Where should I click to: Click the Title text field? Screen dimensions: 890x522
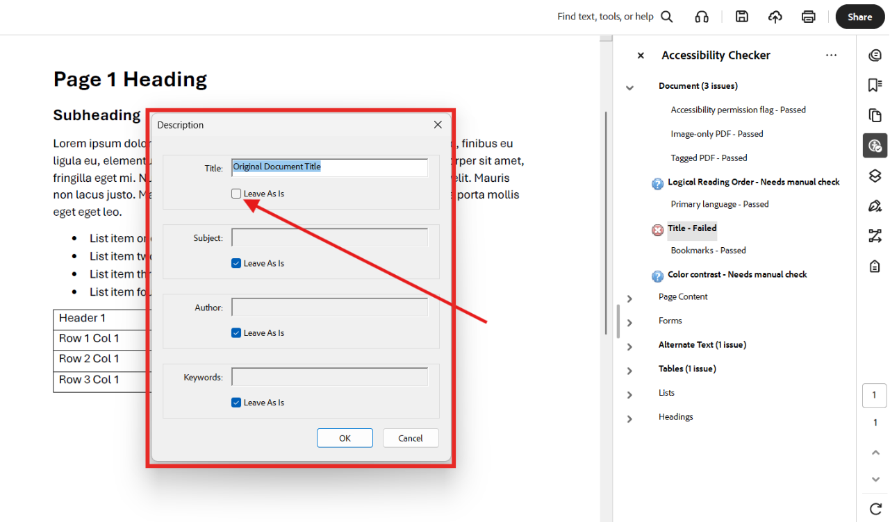pos(329,167)
